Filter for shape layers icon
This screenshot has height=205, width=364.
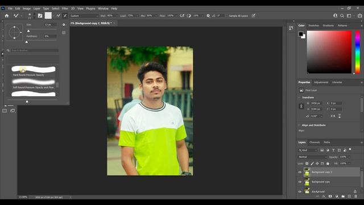tap(339, 150)
